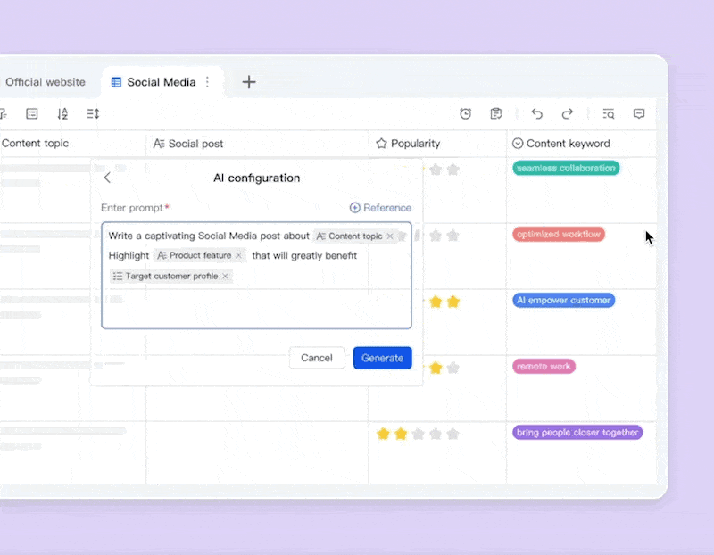The height and width of the screenshot is (555, 714).
Task: Click the group by card icon
Action: tap(32, 114)
